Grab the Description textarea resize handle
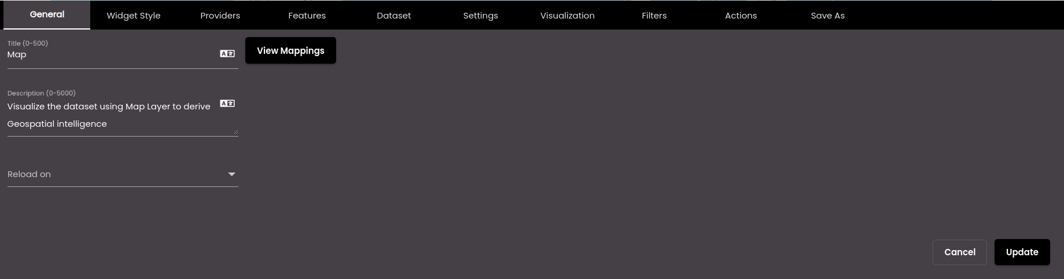 pyautogui.click(x=235, y=132)
